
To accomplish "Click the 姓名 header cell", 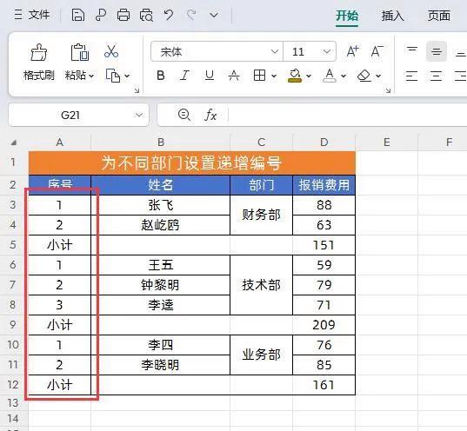I will [x=161, y=185].
